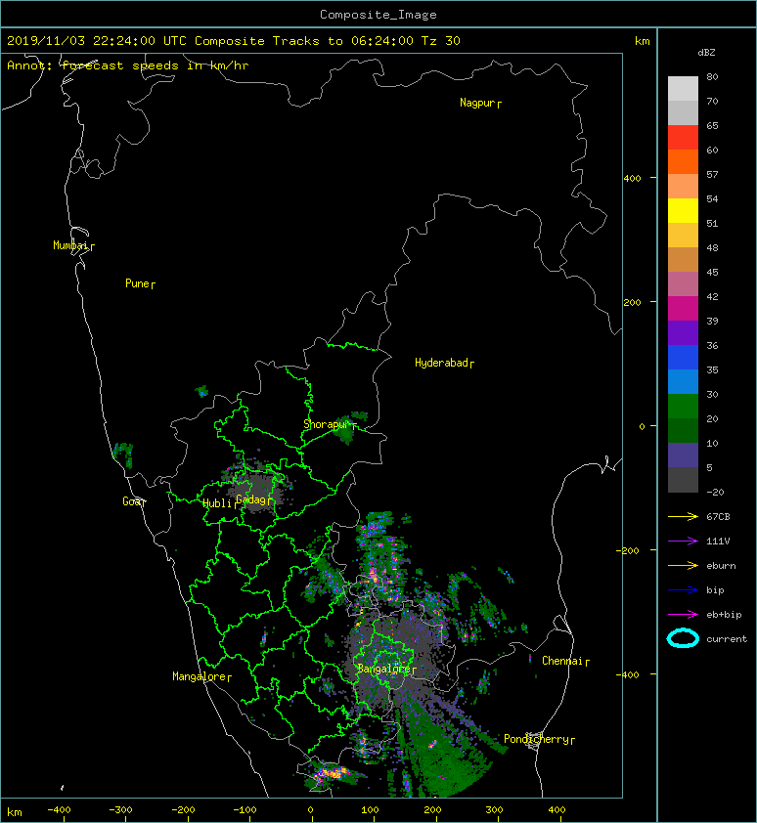The height and width of the screenshot is (823, 757).
Task: Click the 300 tick on bottom axis
Action: click(494, 810)
